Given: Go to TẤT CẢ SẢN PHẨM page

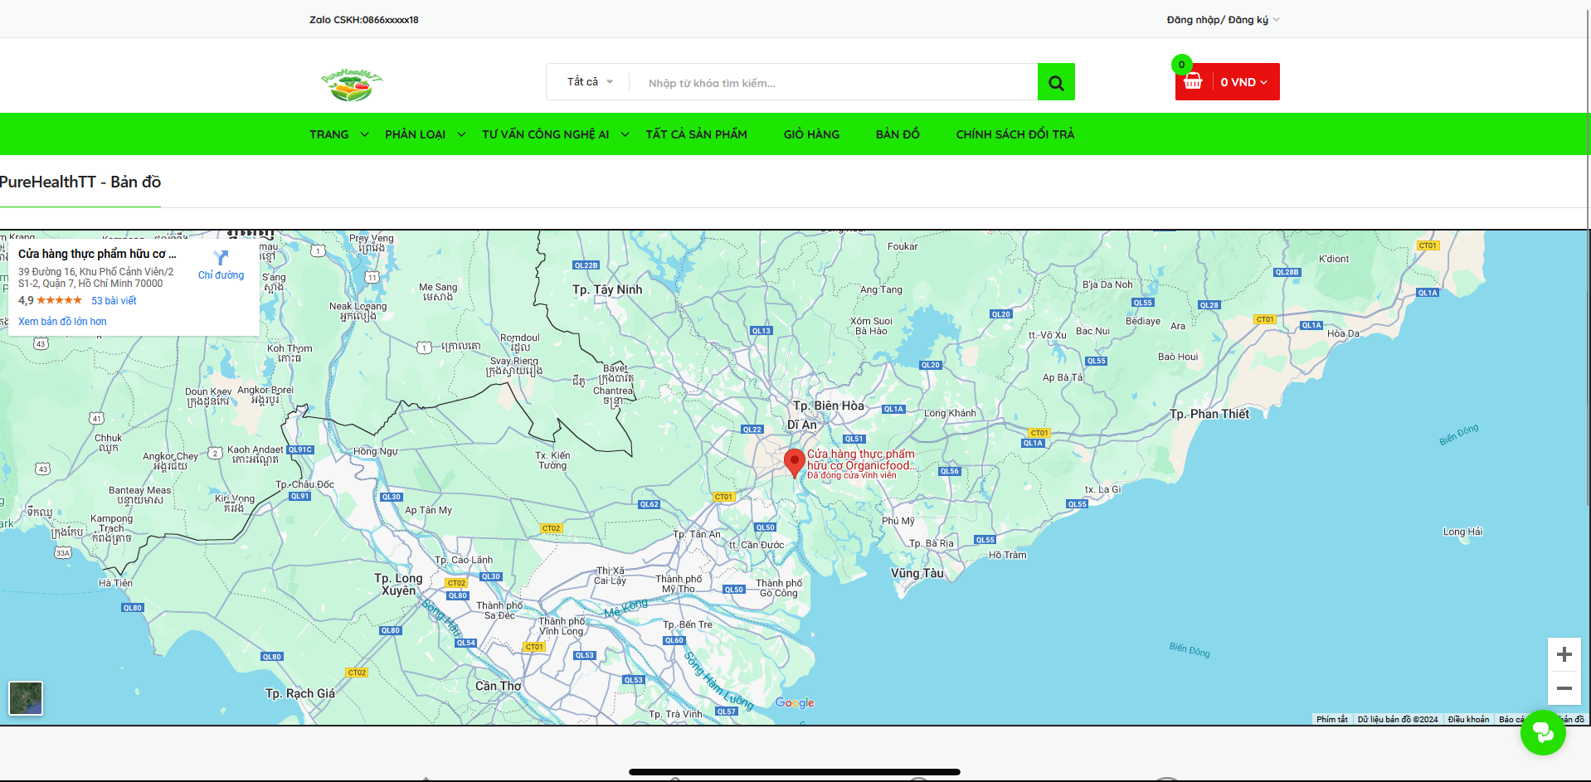Looking at the screenshot, I should coord(696,134).
